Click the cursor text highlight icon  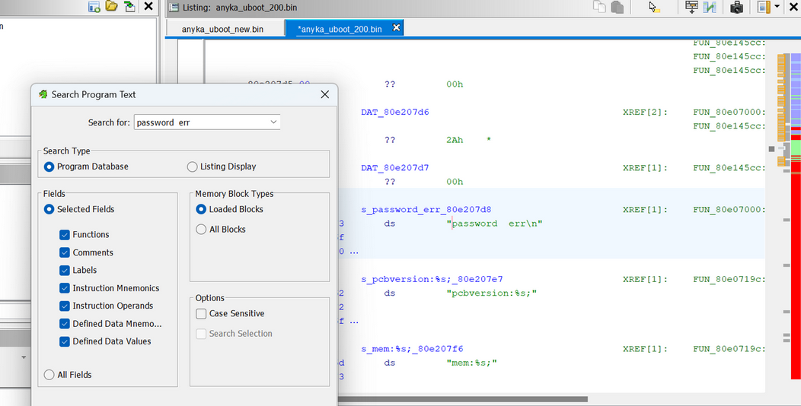pyautogui.click(x=653, y=8)
